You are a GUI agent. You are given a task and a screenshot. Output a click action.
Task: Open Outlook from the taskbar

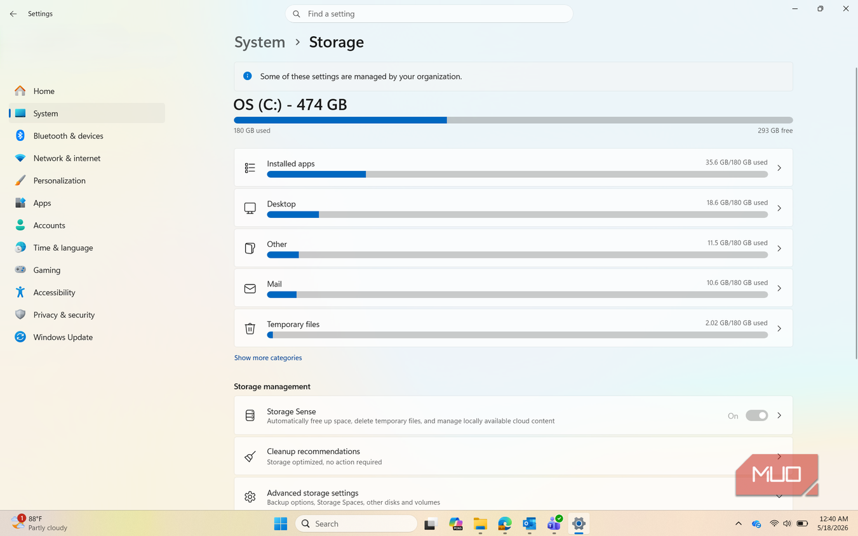point(530,524)
